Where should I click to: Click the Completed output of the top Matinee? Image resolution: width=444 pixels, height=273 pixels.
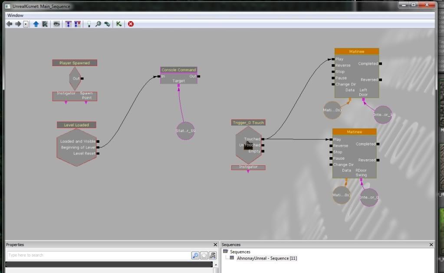point(381,64)
